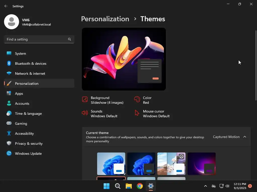Click the OneDrive cloud tray icon
This screenshot has width=257, height=192.
[x=214, y=186]
